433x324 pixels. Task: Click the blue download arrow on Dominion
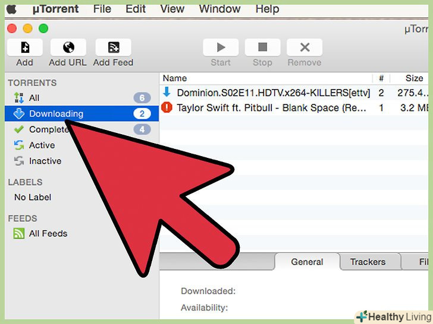coord(167,92)
